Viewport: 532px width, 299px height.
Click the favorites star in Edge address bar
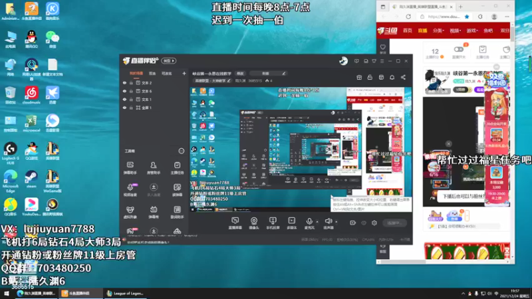point(467,17)
